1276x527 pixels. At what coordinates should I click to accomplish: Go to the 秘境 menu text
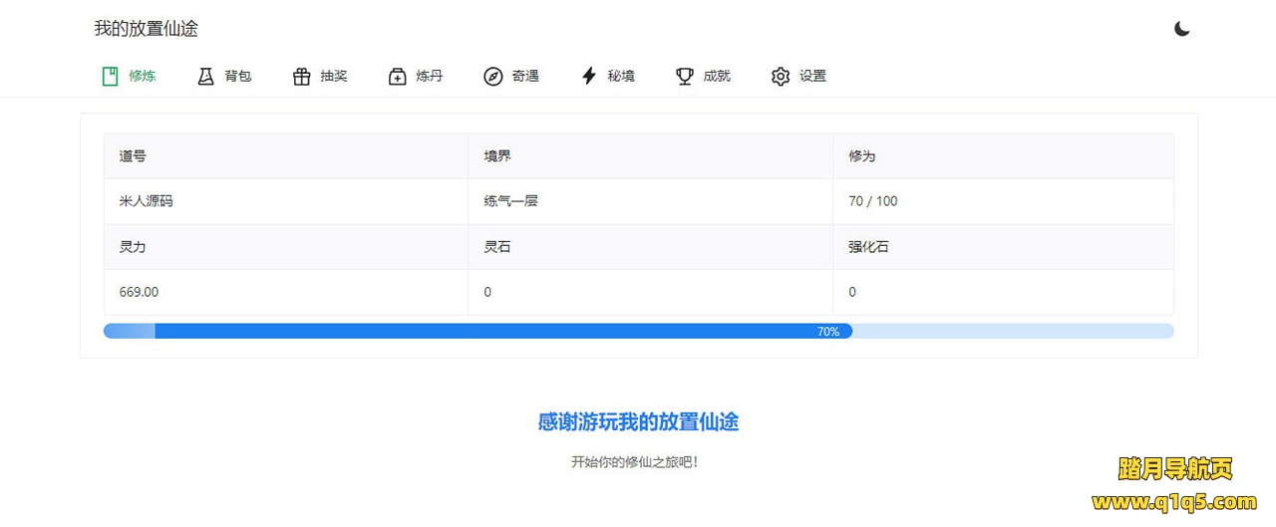[621, 76]
